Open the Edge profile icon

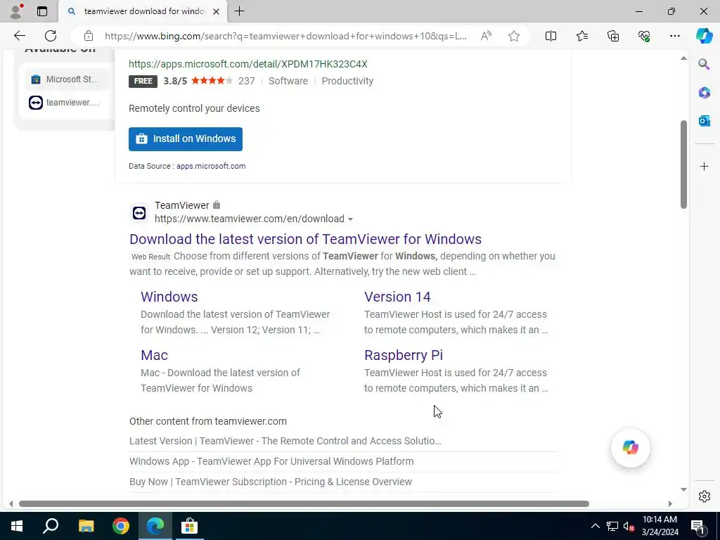16,11
